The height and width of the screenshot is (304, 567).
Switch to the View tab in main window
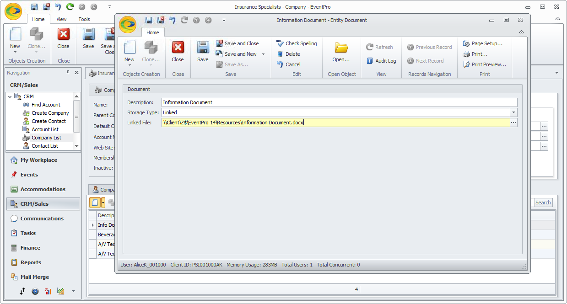(61, 19)
